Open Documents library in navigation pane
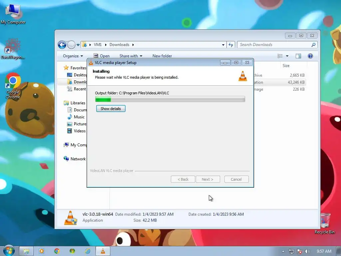The image size is (341, 256). 77,110
